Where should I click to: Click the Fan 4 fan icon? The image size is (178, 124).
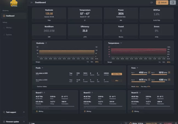169,80
